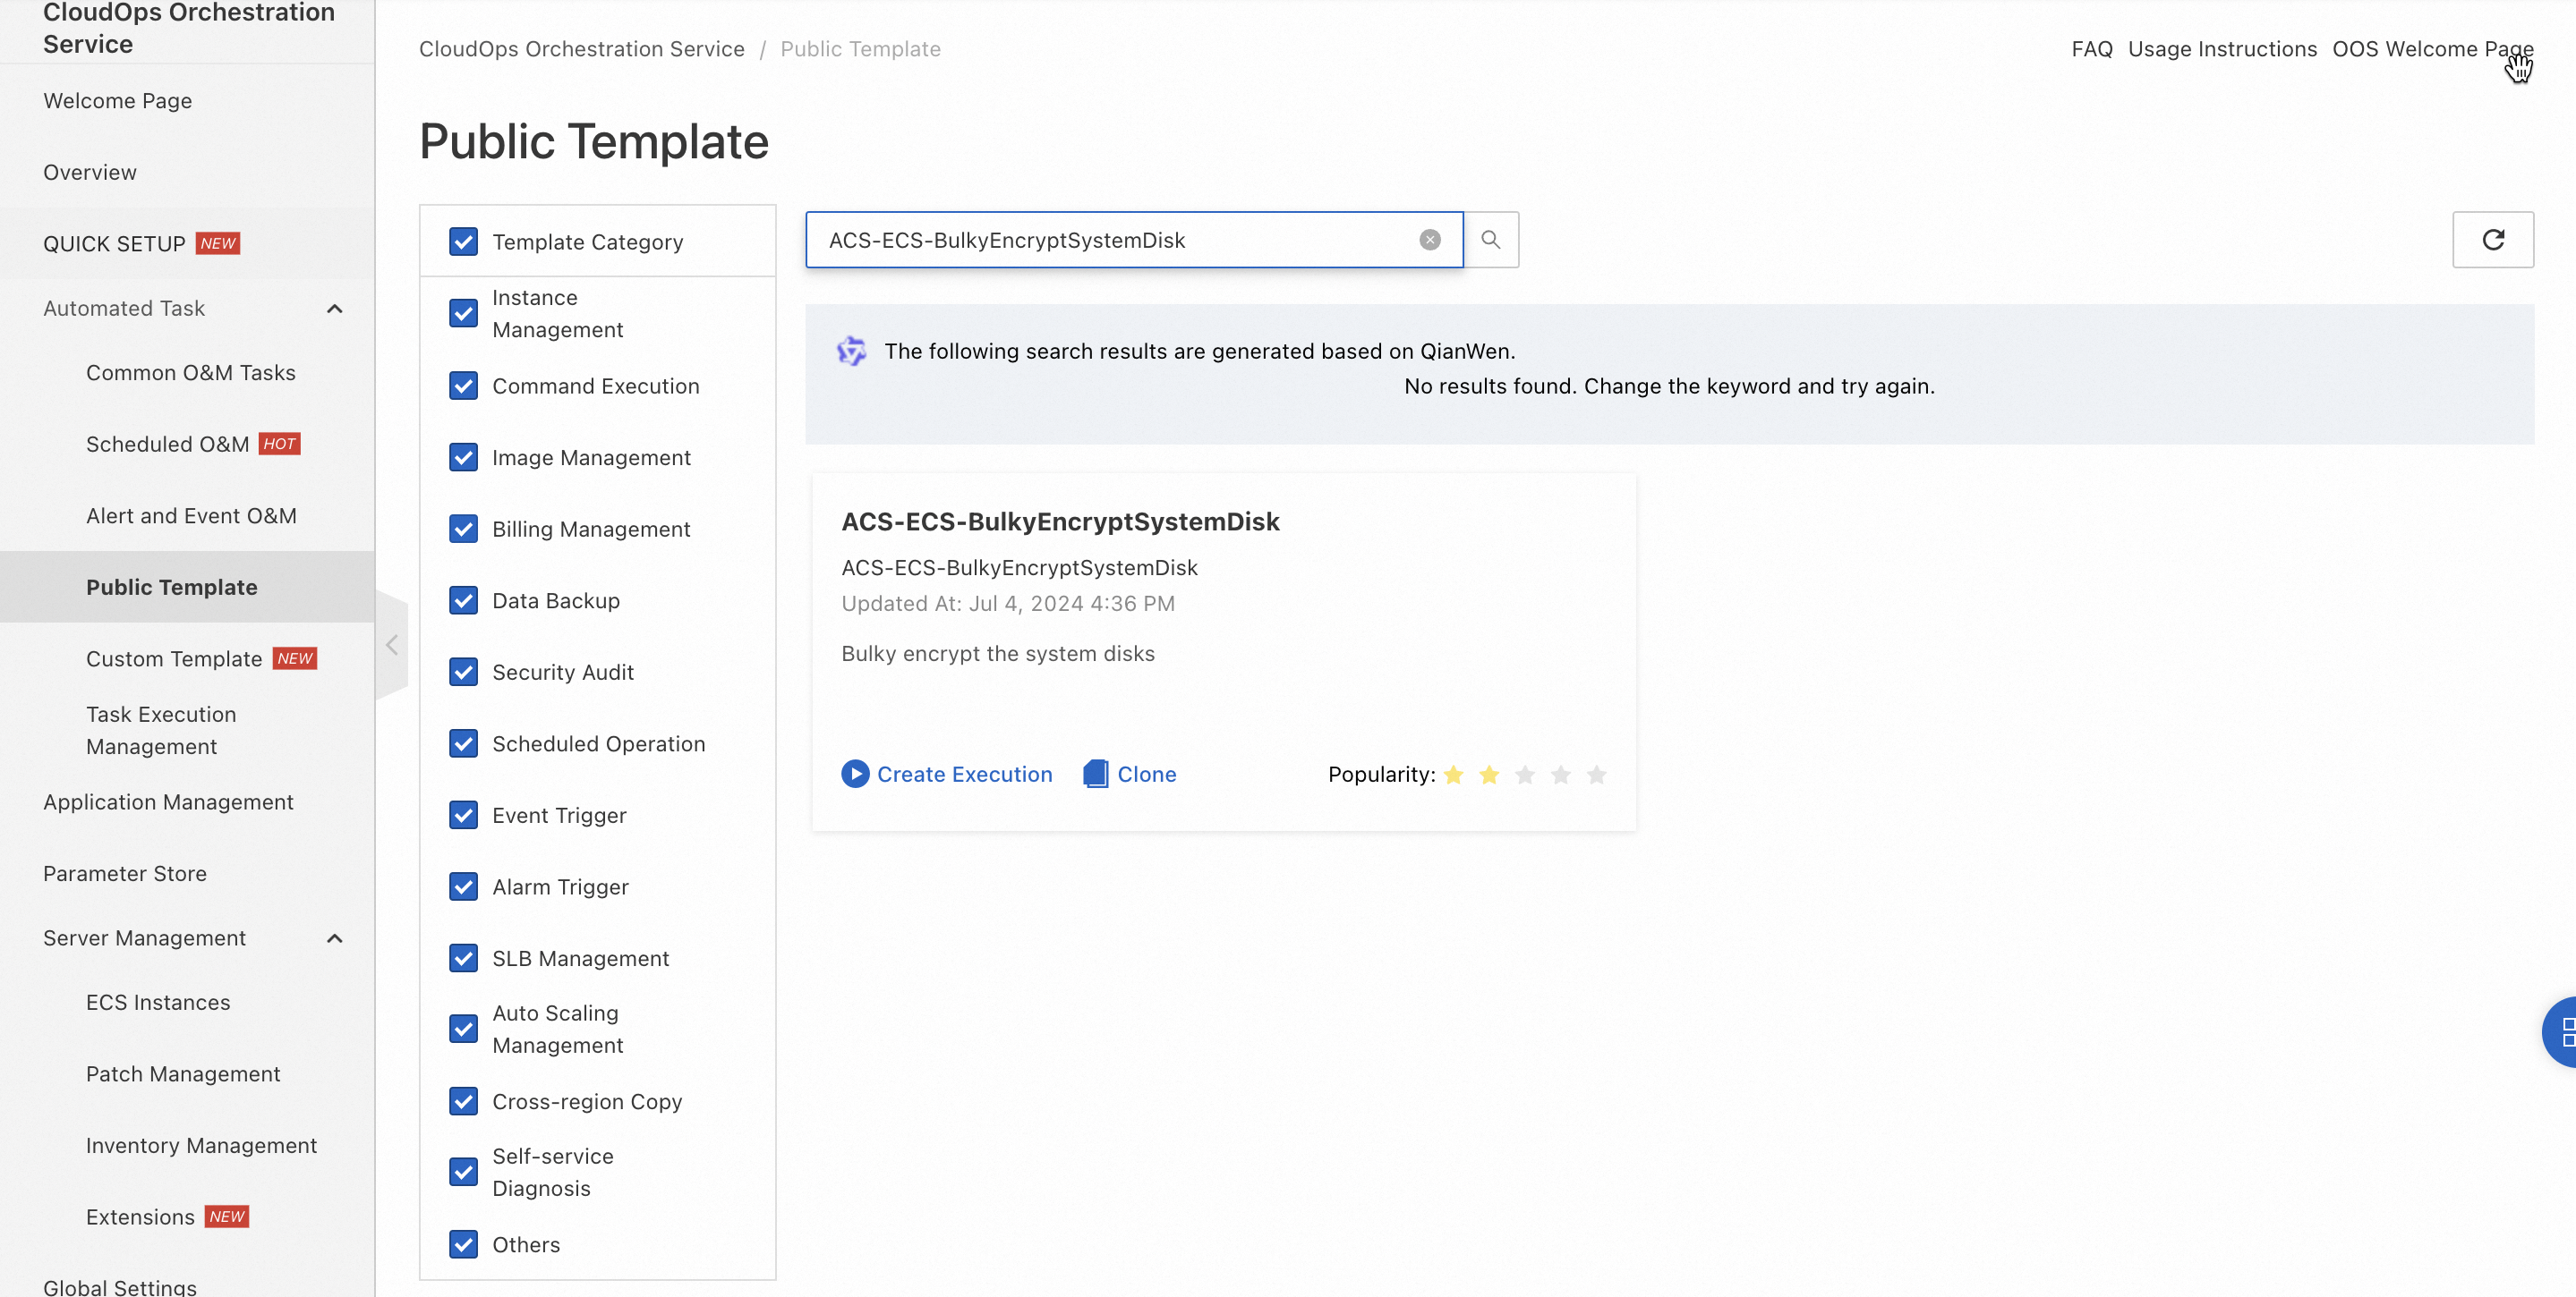This screenshot has width=2576, height=1297.
Task: Click the refresh button icon
Action: point(2492,240)
